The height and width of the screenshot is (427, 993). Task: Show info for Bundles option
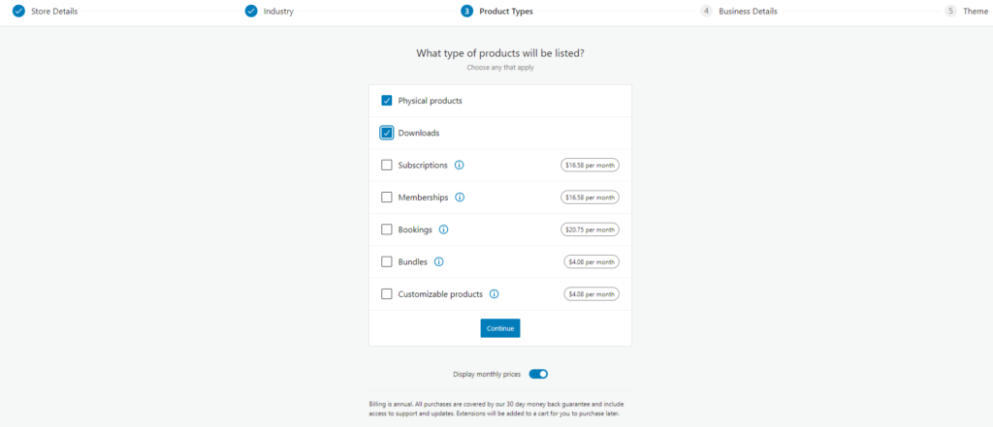[x=439, y=261]
